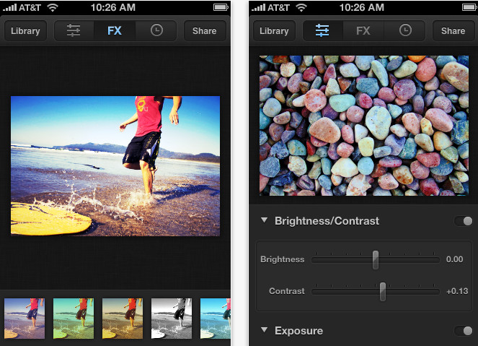
Task: Tap adjustments sliders icon on left phone
Action: (74, 31)
